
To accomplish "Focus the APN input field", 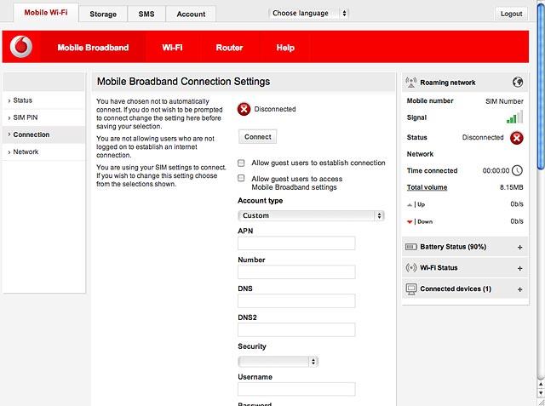I will 296,243.
